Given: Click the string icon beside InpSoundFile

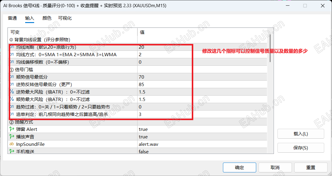Looking at the screenshot, I should 12,144.
